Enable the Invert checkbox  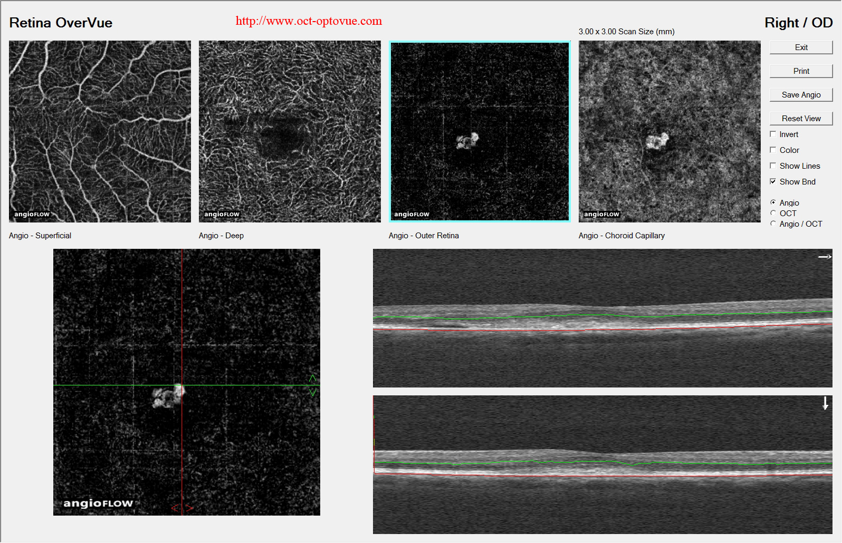coord(773,134)
